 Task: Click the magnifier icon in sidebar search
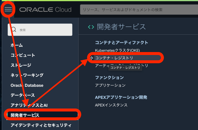[x=14, y=29]
